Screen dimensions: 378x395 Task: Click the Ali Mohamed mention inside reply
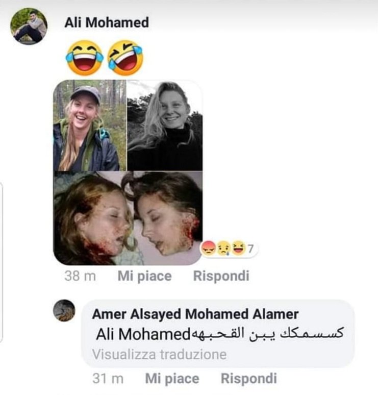(x=143, y=335)
